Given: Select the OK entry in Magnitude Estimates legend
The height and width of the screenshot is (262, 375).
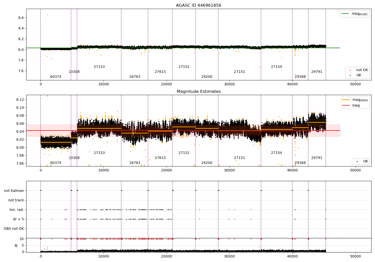Looking at the screenshot, I should point(365,161).
